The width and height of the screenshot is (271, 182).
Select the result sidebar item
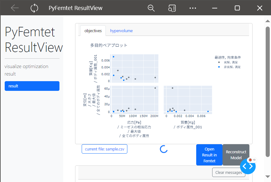[x=32, y=86]
